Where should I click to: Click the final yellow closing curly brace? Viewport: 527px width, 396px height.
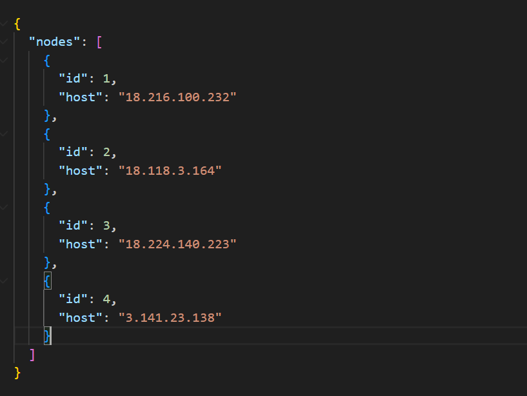(17, 373)
